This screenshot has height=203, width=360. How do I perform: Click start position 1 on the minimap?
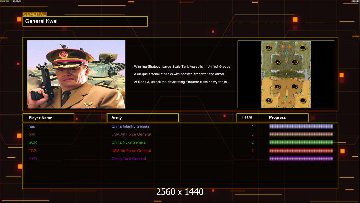[277, 86]
